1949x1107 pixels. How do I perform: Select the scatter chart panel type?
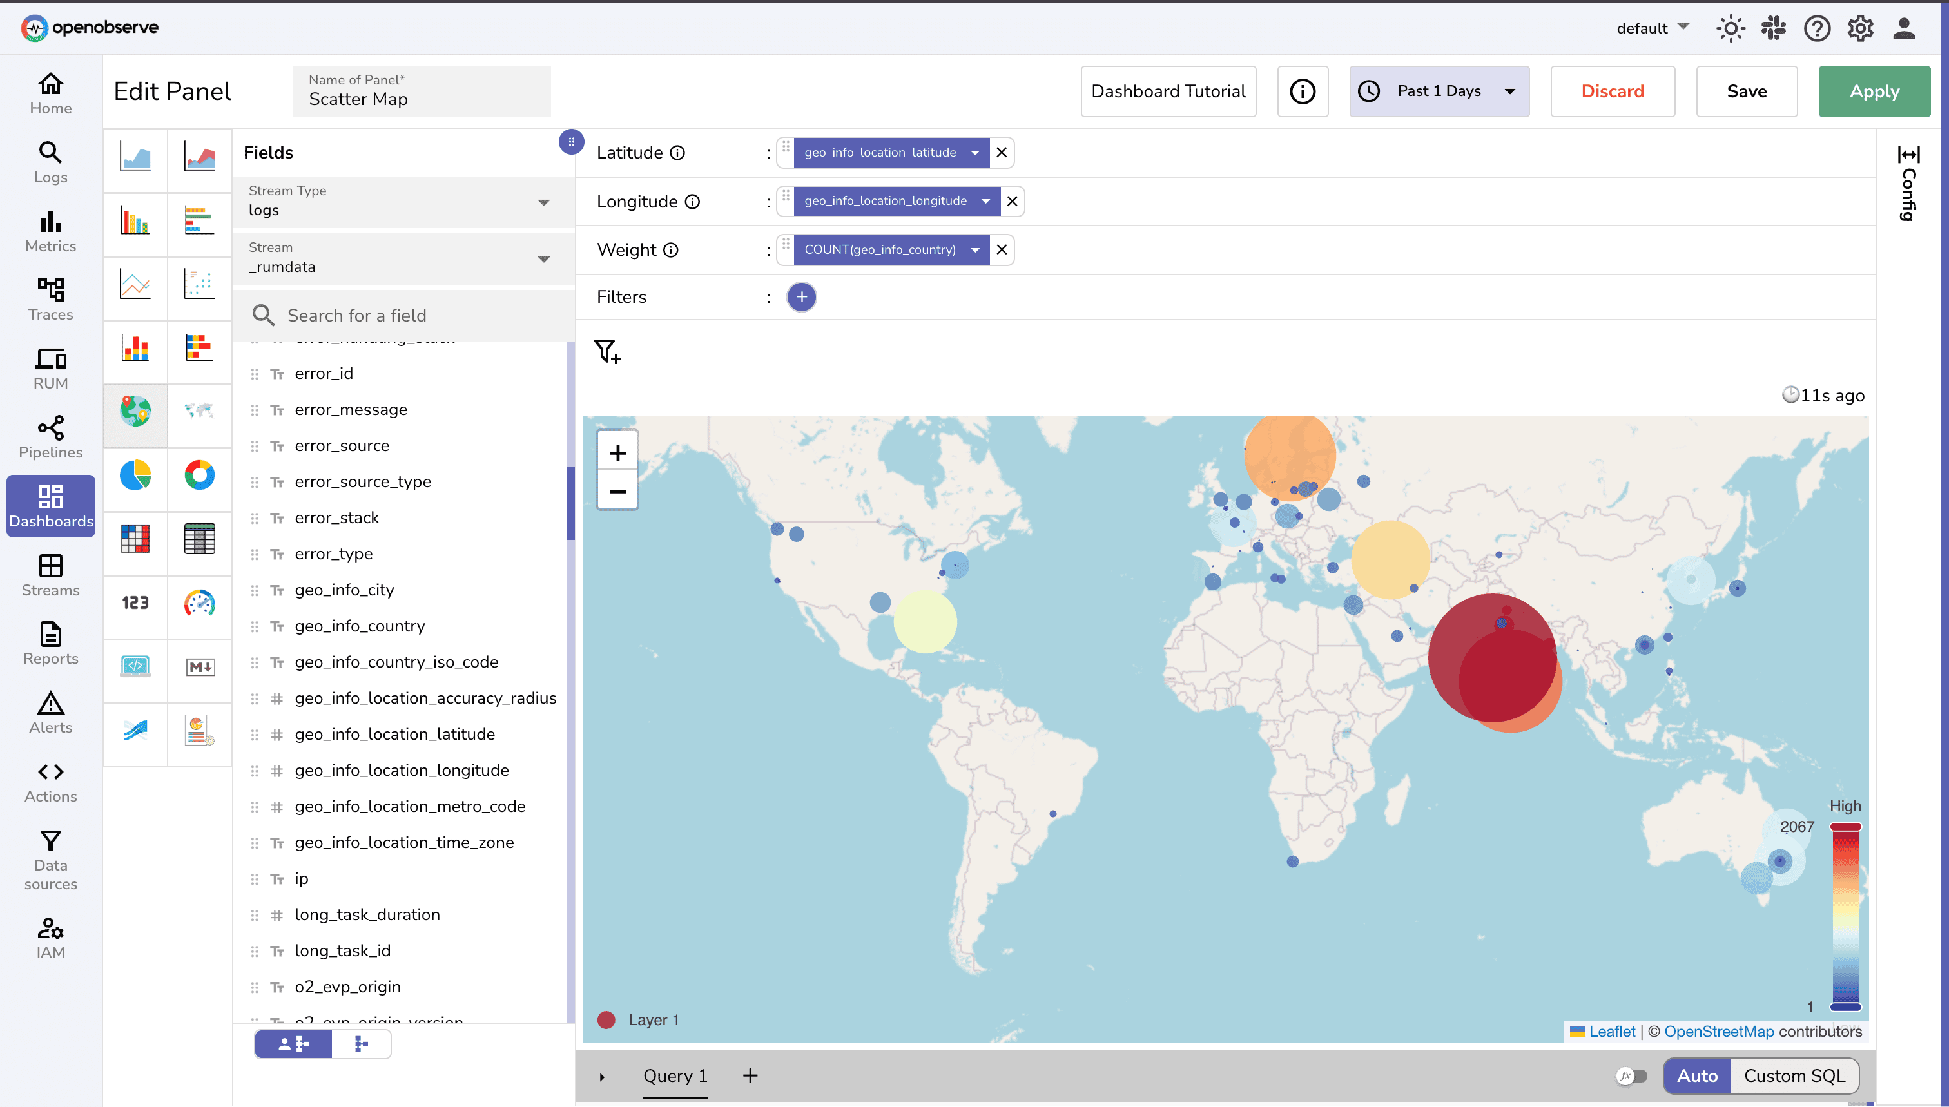point(199,287)
